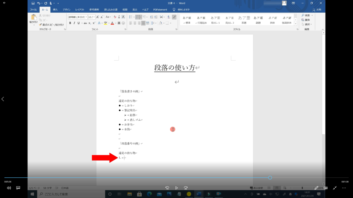This screenshot has height=198, width=353.
Task: Click the Save icon in quick access toolbar
Action: (33, 3)
